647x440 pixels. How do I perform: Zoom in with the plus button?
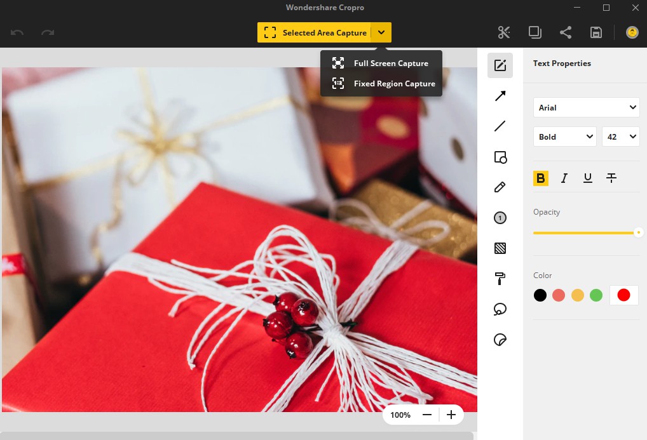(x=451, y=415)
